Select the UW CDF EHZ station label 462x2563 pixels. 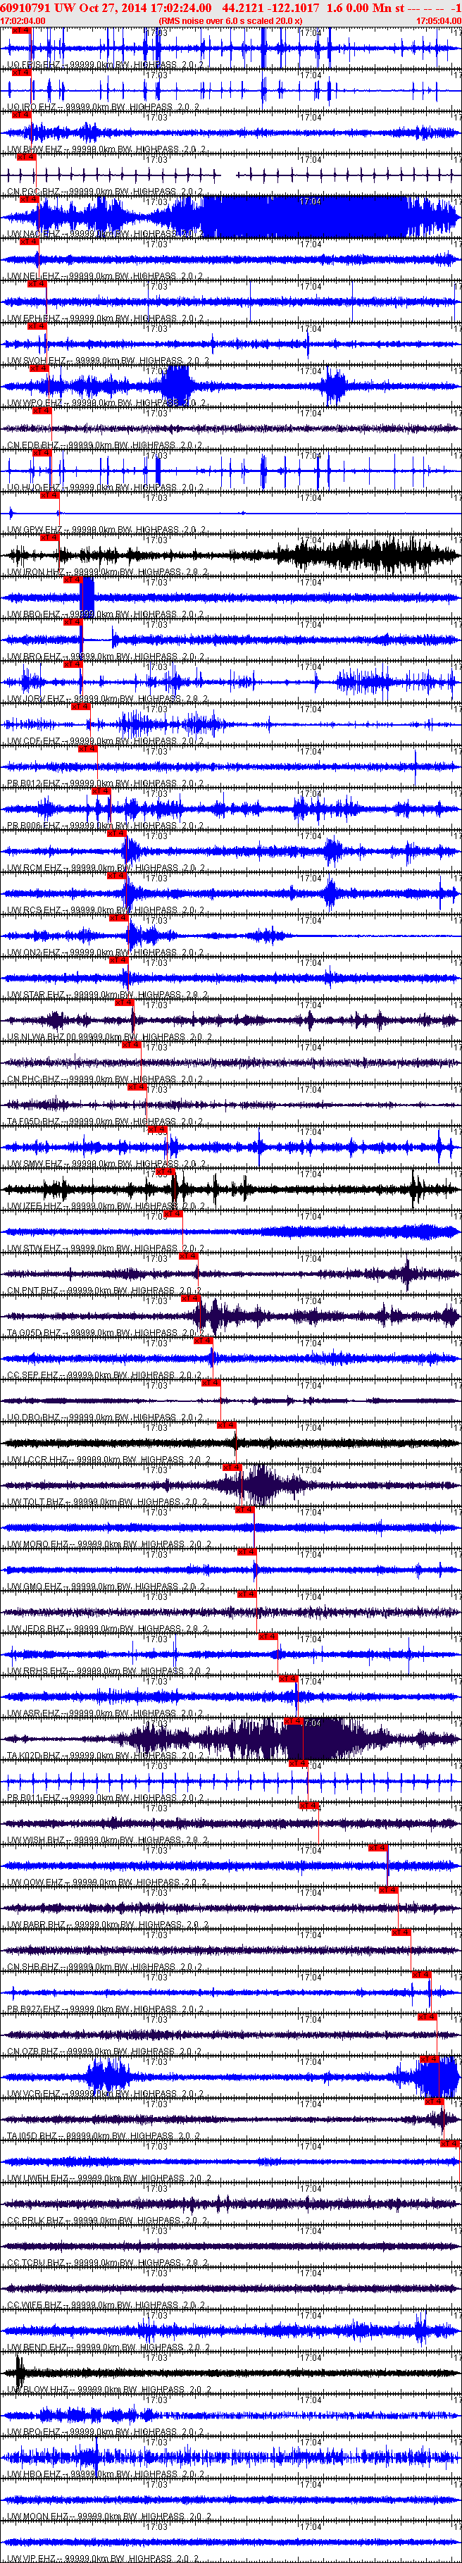pyautogui.click(x=106, y=741)
